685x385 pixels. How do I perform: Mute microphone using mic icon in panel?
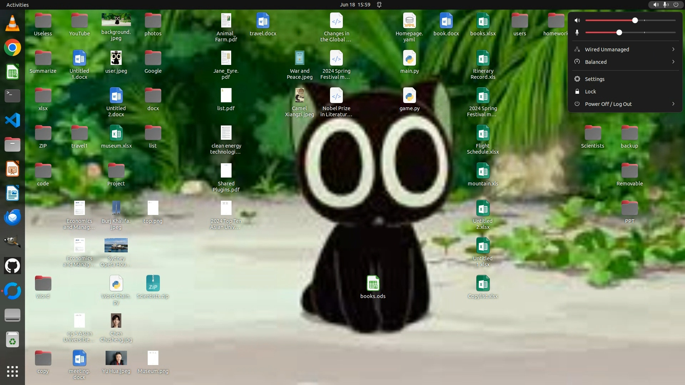point(577,32)
